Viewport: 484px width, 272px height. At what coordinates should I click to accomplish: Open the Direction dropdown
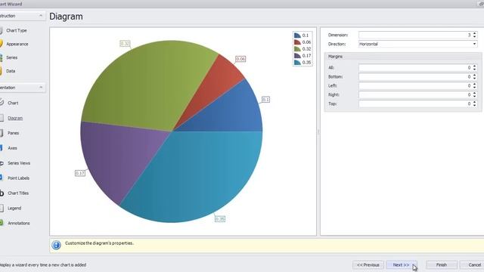474,44
